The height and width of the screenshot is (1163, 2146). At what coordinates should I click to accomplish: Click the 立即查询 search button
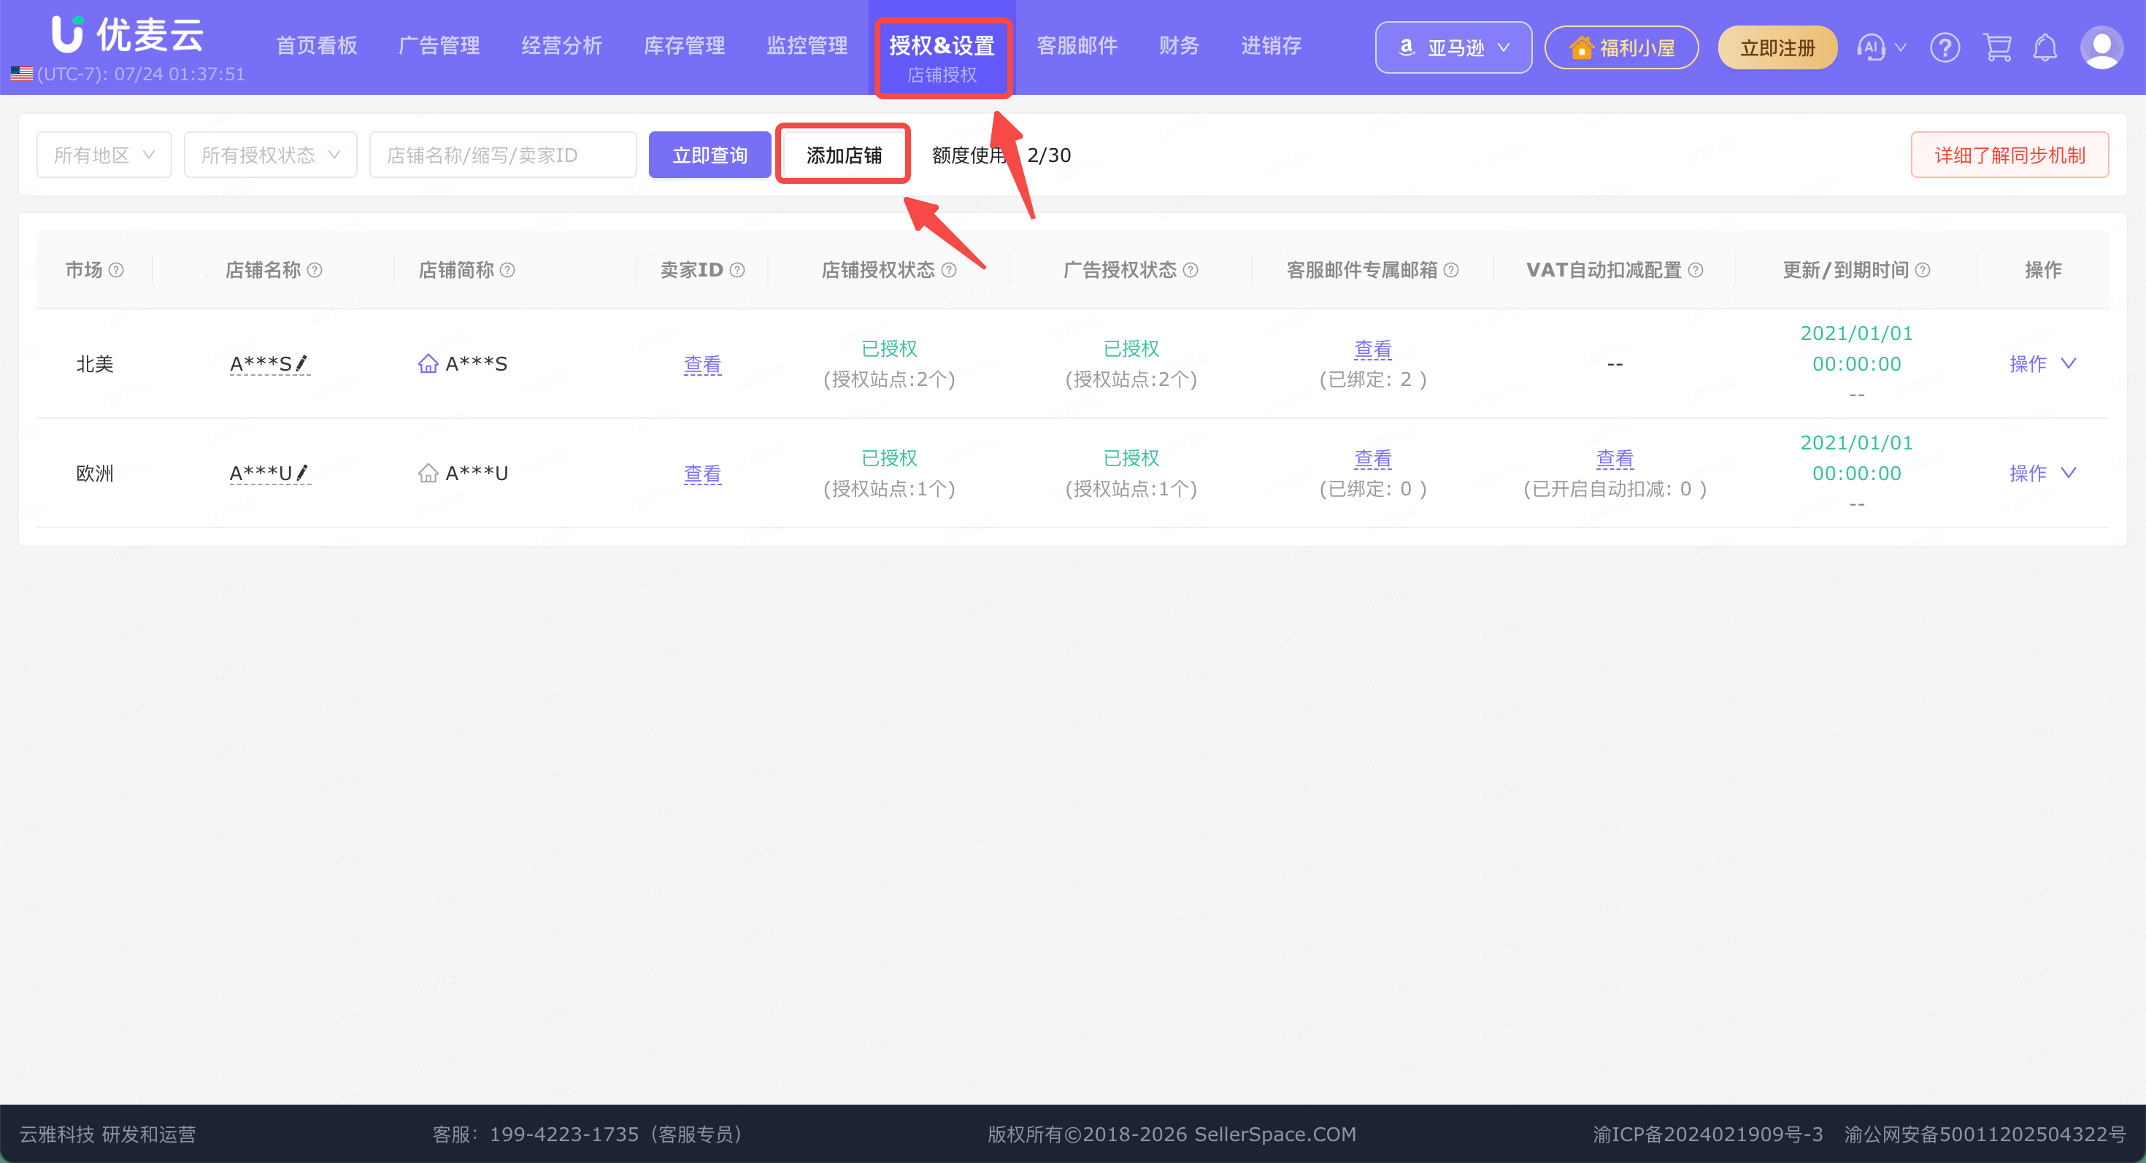[x=709, y=155]
